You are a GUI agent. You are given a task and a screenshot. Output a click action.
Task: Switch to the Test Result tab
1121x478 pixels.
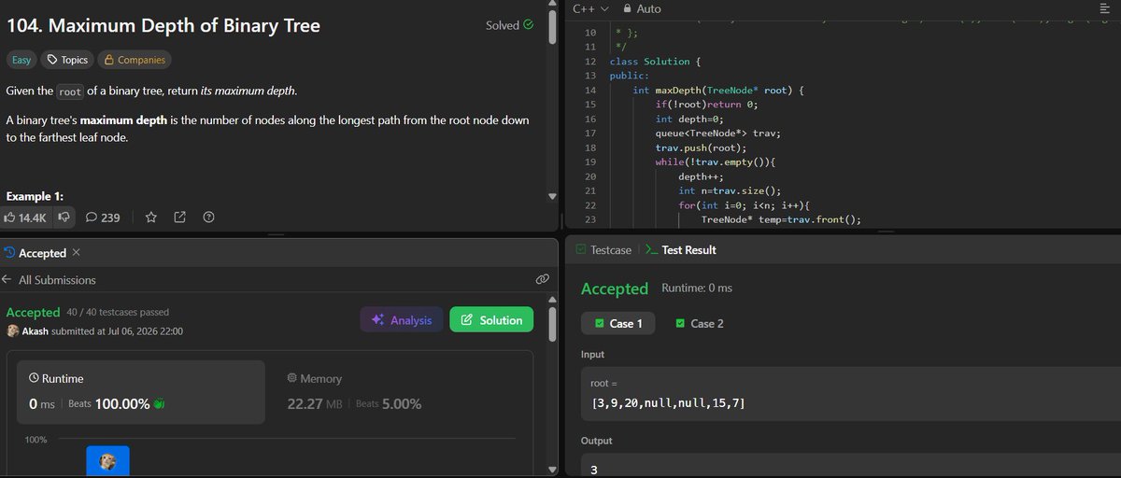[x=680, y=250]
